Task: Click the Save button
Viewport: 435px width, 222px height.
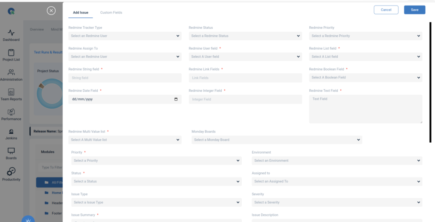Action: click(x=414, y=10)
